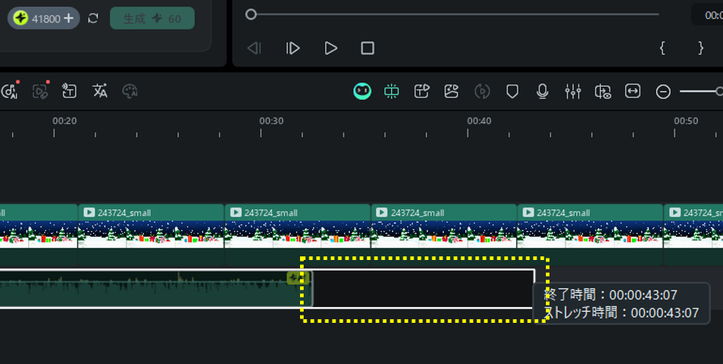Click the 生成 generate button

pos(152,18)
